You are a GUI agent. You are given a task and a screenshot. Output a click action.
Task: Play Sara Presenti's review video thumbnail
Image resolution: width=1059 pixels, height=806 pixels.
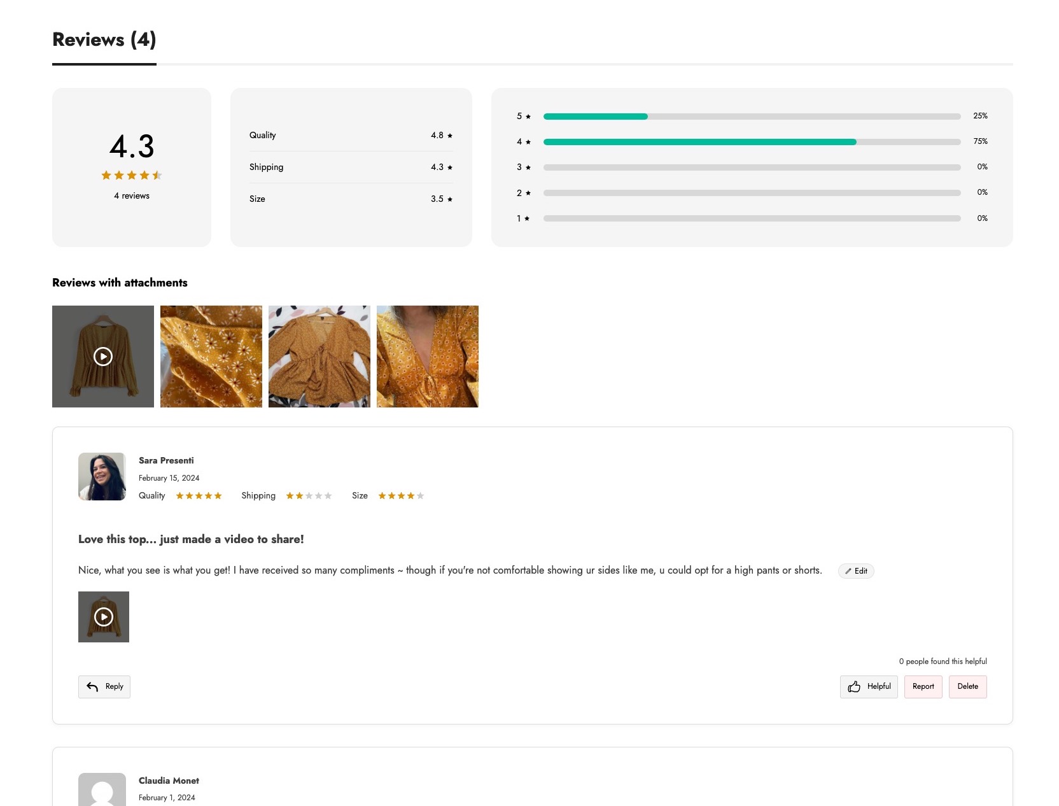pyautogui.click(x=104, y=617)
